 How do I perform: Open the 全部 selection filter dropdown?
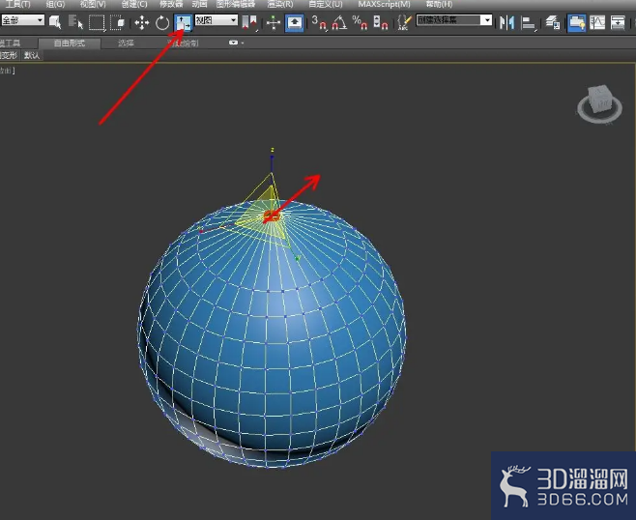click(x=23, y=20)
